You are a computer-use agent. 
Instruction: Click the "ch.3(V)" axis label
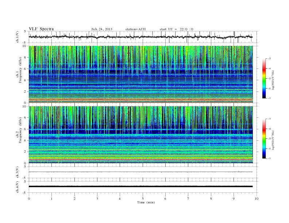(x=18, y=172)
